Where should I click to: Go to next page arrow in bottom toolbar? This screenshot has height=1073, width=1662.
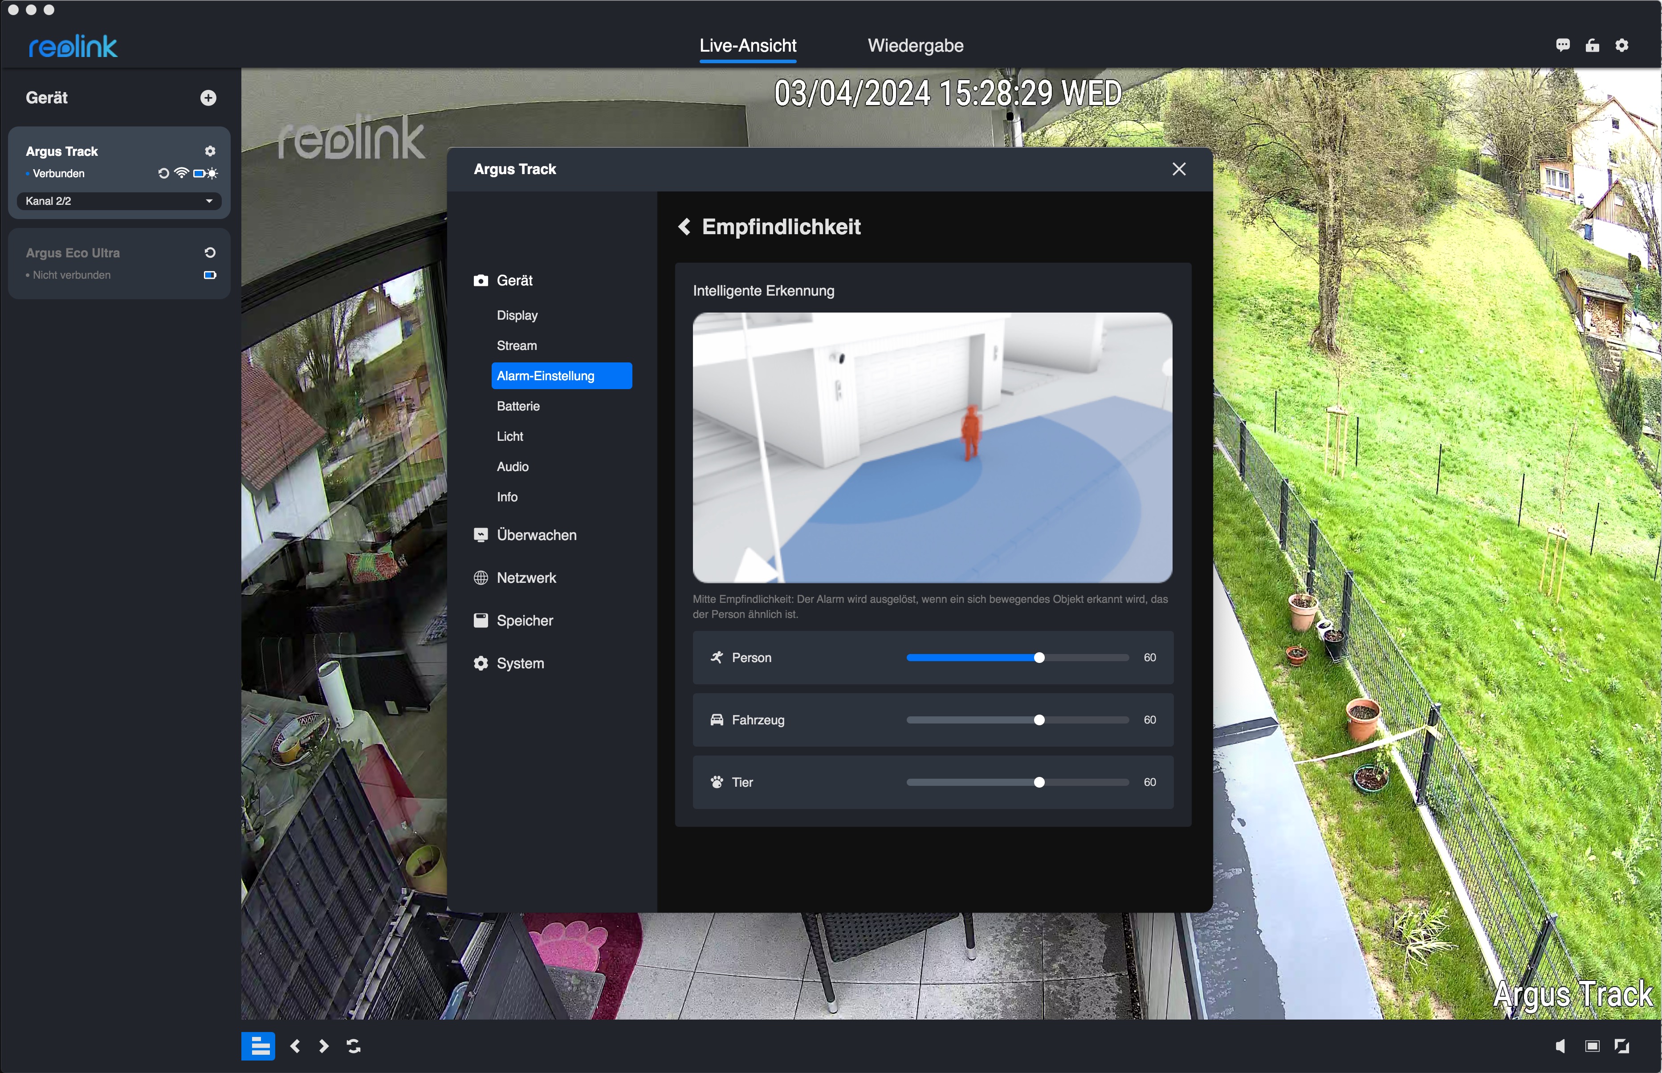click(x=323, y=1046)
